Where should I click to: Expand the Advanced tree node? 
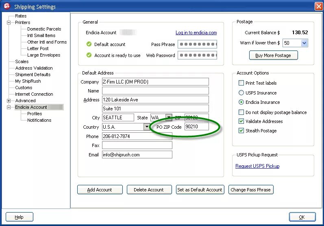[x=9, y=101]
